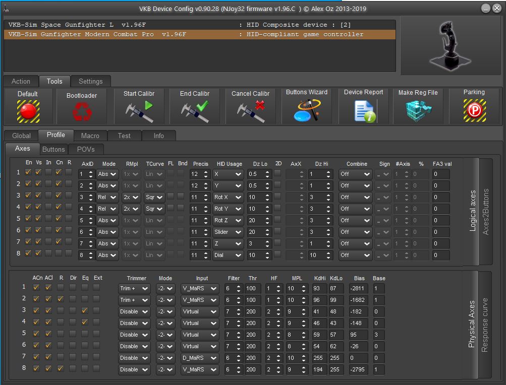The width and height of the screenshot is (506, 385).
Task: Switch to the POVs sub-tab
Action: coord(86,149)
